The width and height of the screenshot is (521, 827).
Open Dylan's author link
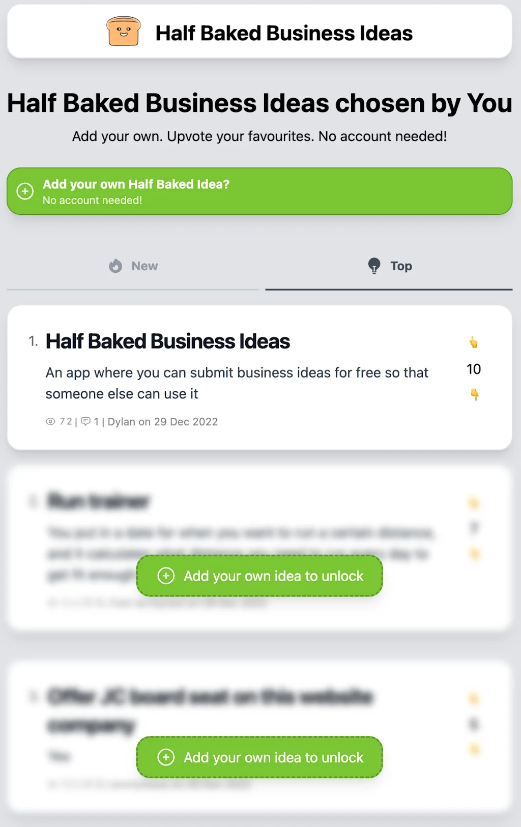coord(122,421)
